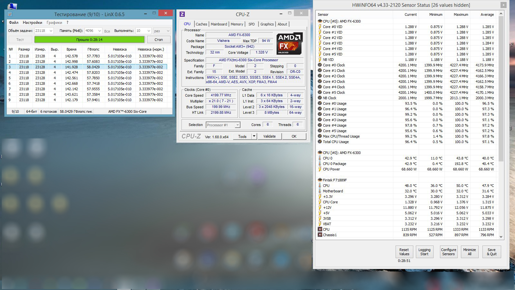Click the Save & Quit button

[x=492, y=252]
